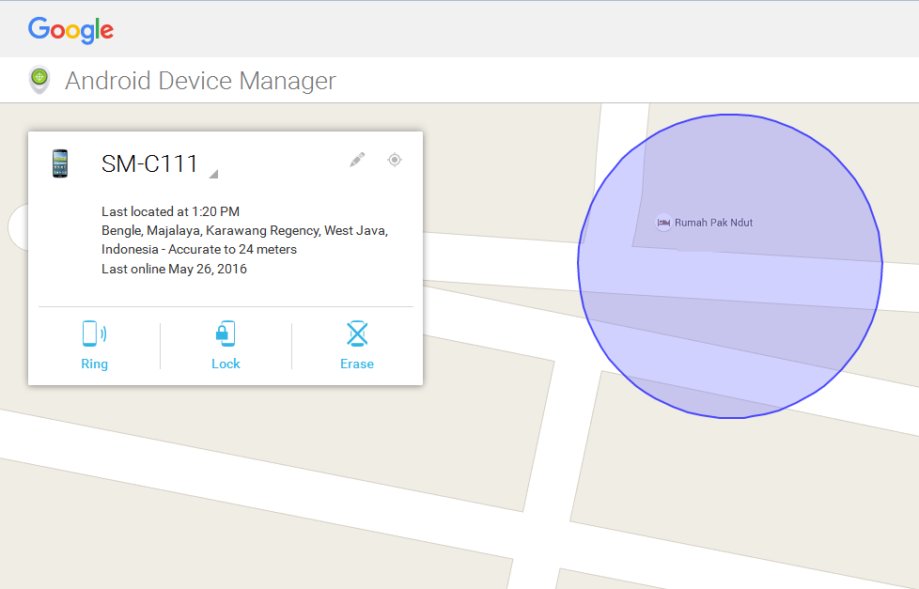Click the Rumah Pak Ndut lodging marker icon

(663, 223)
